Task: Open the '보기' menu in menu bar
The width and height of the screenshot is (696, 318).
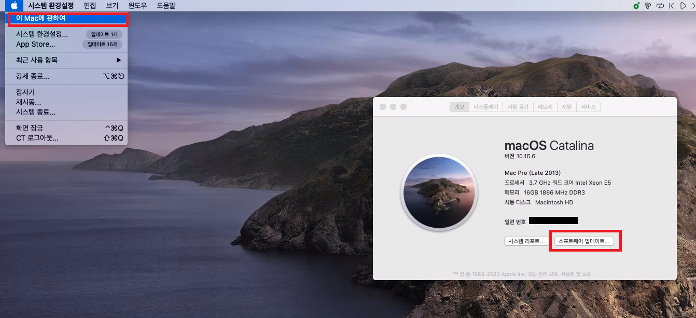Action: point(112,6)
